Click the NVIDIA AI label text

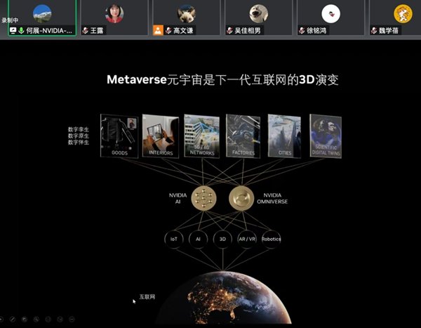pos(178,198)
